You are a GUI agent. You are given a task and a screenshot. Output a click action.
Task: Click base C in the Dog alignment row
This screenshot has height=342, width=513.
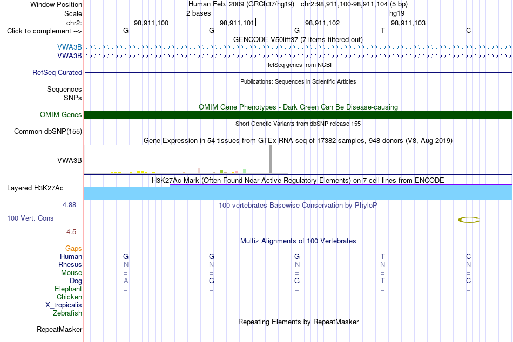tap(469, 281)
